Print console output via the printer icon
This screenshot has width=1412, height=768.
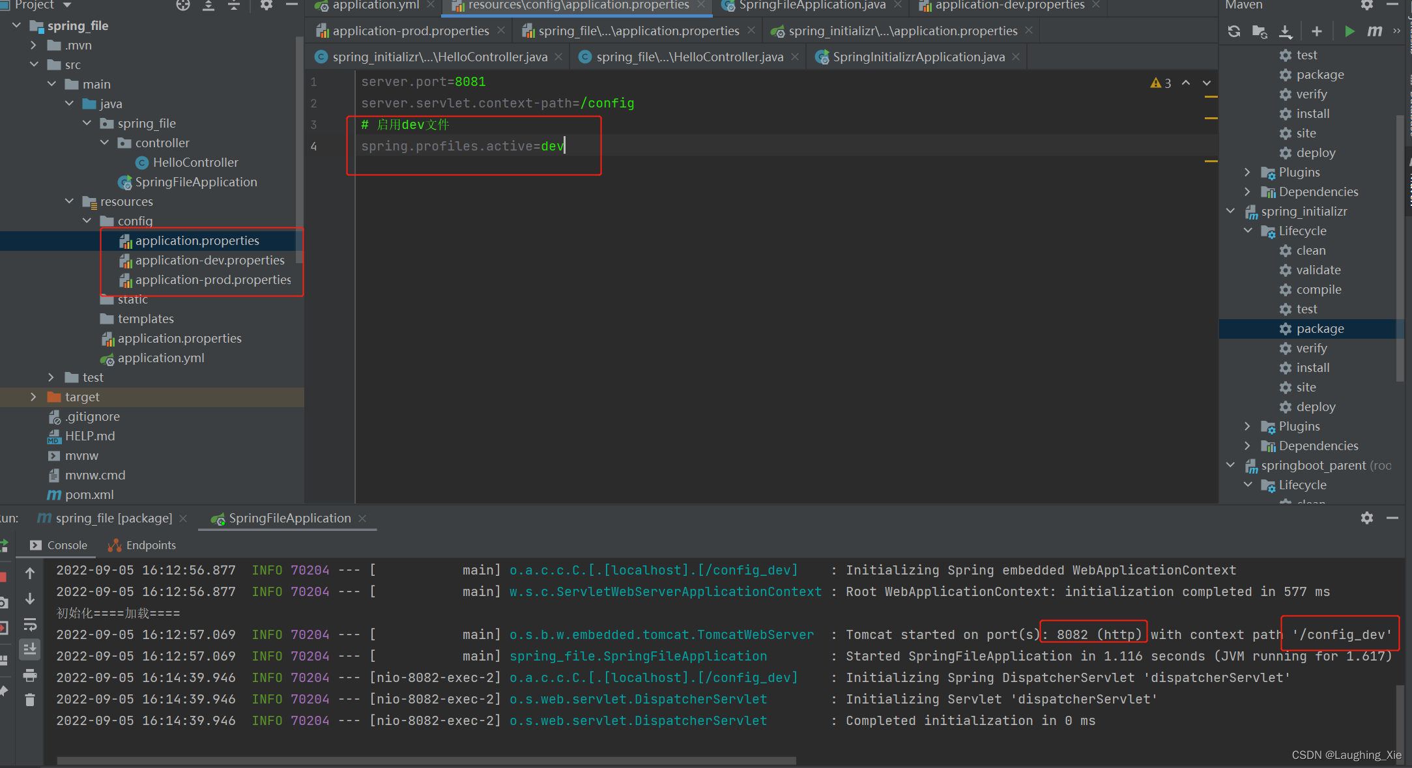pos(30,675)
